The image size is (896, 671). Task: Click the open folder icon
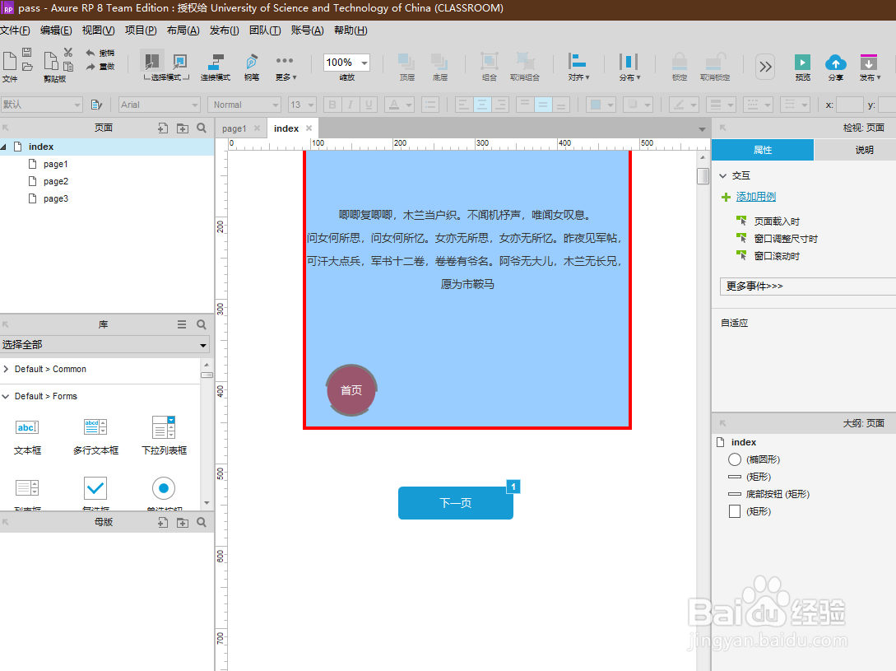point(27,67)
